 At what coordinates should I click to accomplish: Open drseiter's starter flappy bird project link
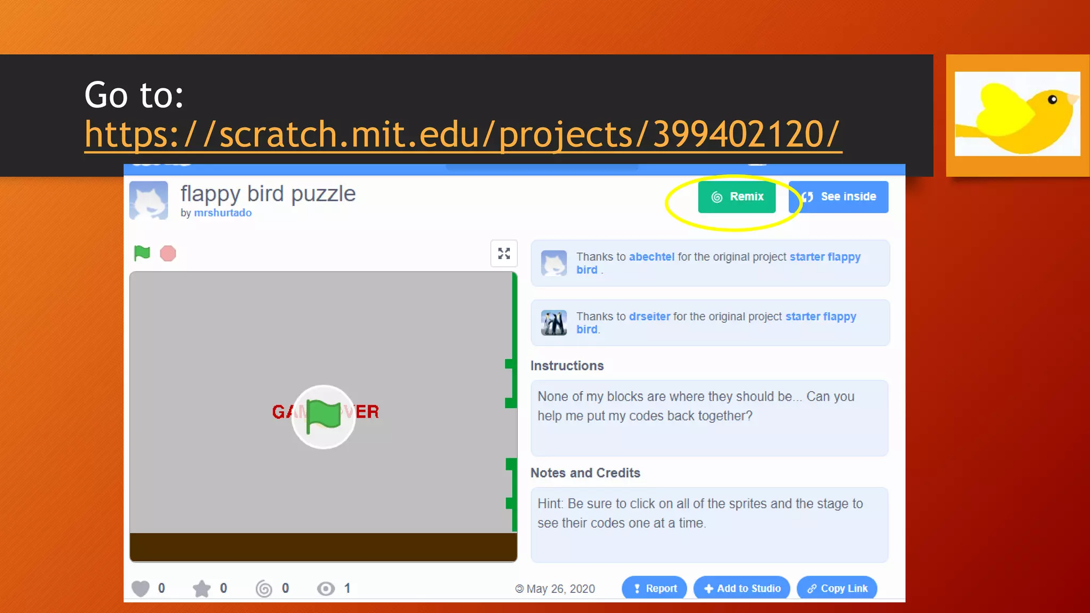click(x=716, y=322)
